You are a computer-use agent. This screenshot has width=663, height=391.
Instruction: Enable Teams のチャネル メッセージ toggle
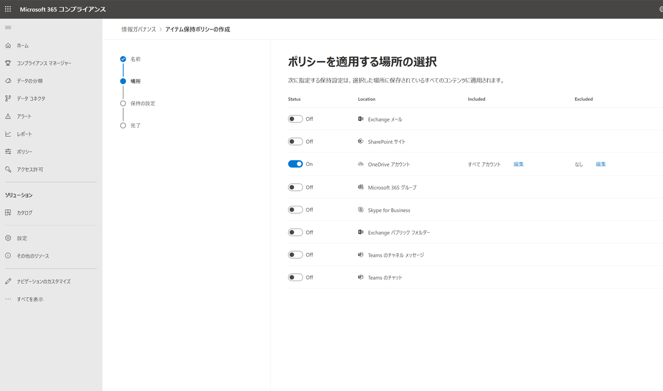pos(295,255)
